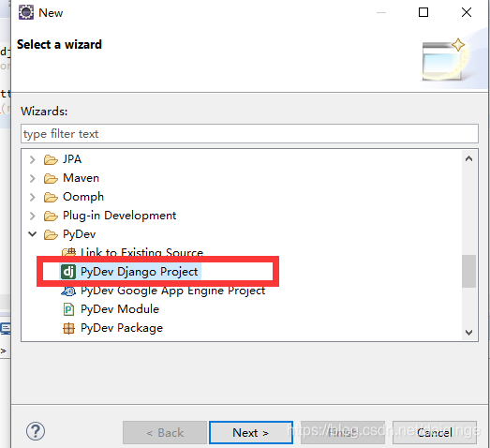Maximize the New wizard dialog
The height and width of the screenshot is (448, 490).
[423, 12]
